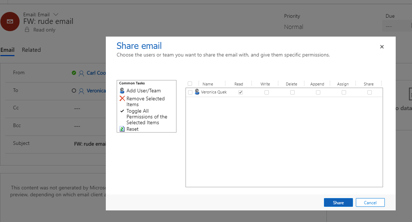Enable Assign permission for Veronica Quek
The width and height of the screenshot is (412, 222).
(344, 92)
